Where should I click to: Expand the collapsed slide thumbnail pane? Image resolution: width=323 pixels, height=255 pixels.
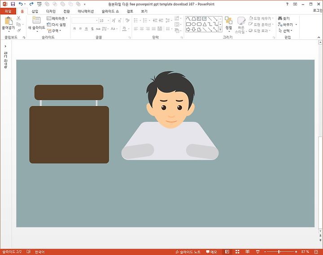pos(5,46)
